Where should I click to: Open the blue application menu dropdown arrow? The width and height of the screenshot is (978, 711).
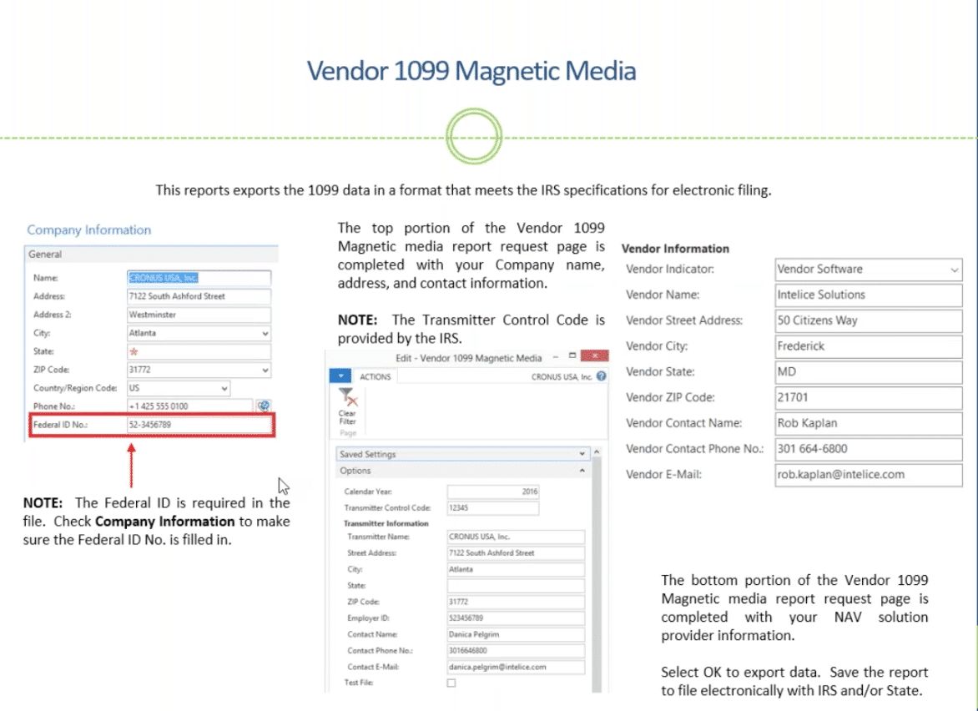point(340,376)
